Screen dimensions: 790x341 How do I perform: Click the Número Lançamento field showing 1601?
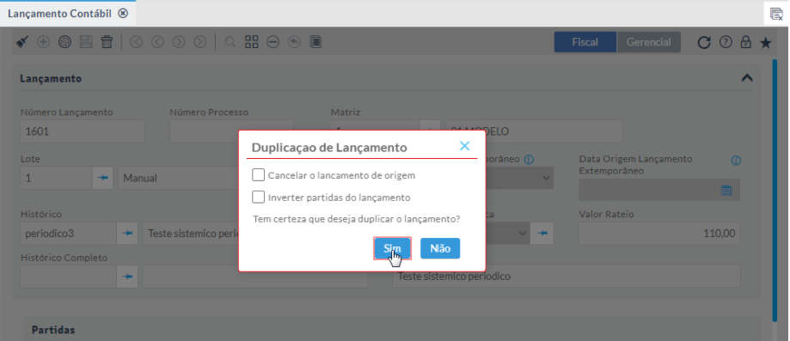pyautogui.click(x=83, y=131)
